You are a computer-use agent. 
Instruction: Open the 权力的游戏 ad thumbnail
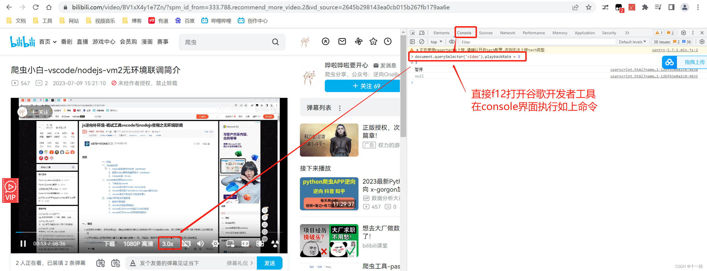(x=329, y=140)
